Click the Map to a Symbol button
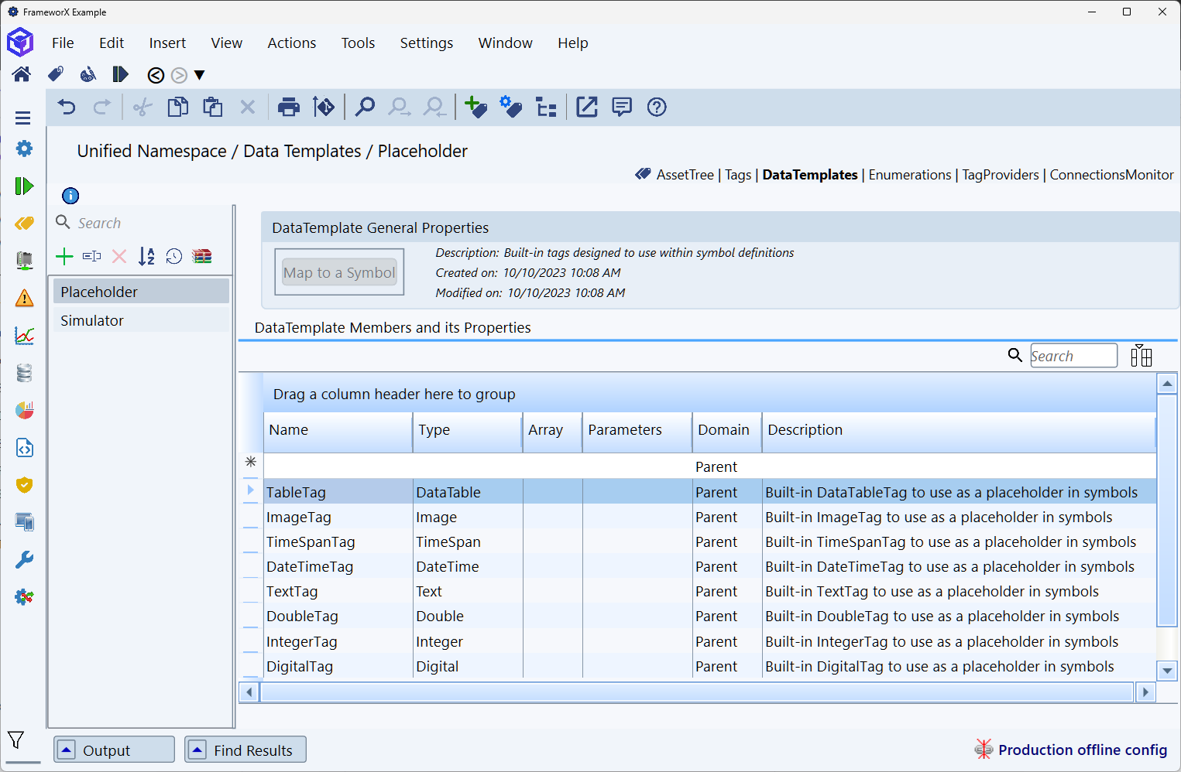Screen dimensions: 1181x772 click(x=339, y=272)
